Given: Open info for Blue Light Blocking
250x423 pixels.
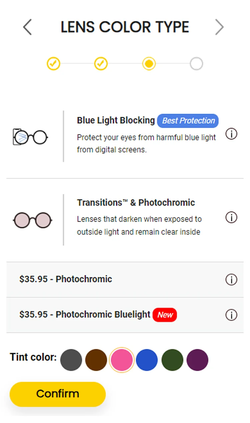Looking at the screenshot, I should point(231,134).
